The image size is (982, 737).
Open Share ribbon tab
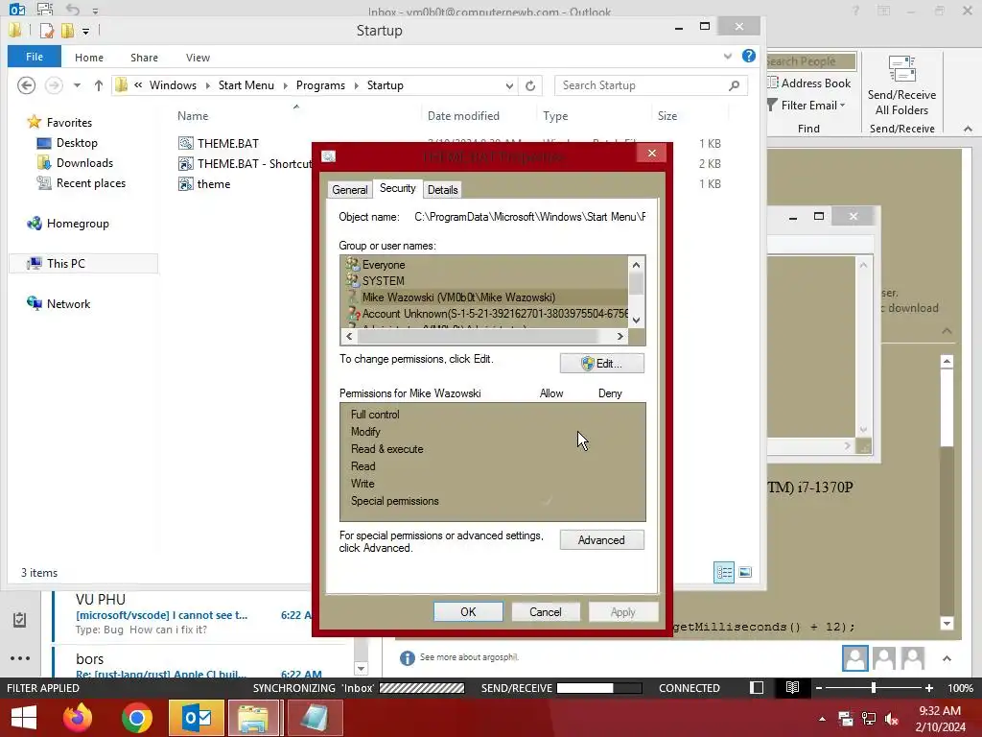144,57
